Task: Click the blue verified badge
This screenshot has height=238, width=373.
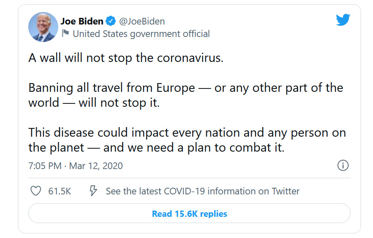Action: point(111,21)
